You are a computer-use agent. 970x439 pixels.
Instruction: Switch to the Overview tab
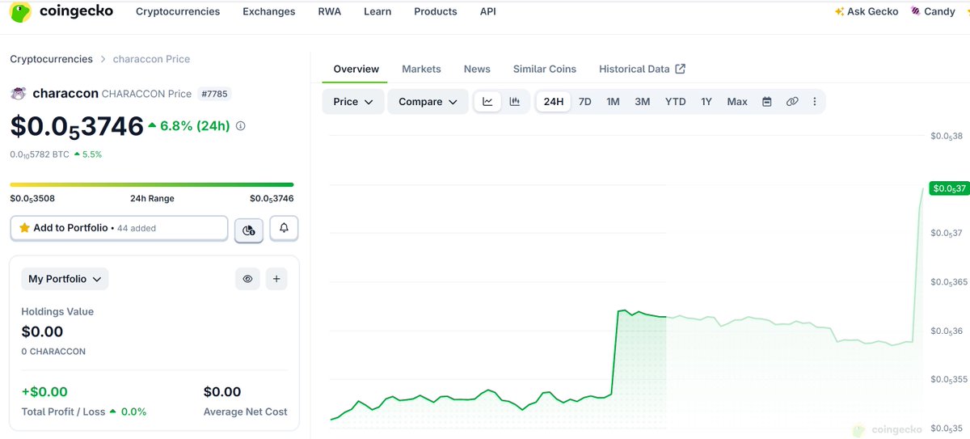[356, 70]
